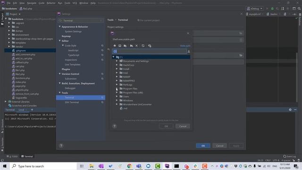Toggle show hidden files in file chooser
The width and height of the screenshot is (302, 170).
click(x=150, y=46)
